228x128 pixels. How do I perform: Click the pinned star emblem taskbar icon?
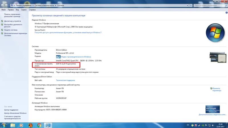click(30, 125)
